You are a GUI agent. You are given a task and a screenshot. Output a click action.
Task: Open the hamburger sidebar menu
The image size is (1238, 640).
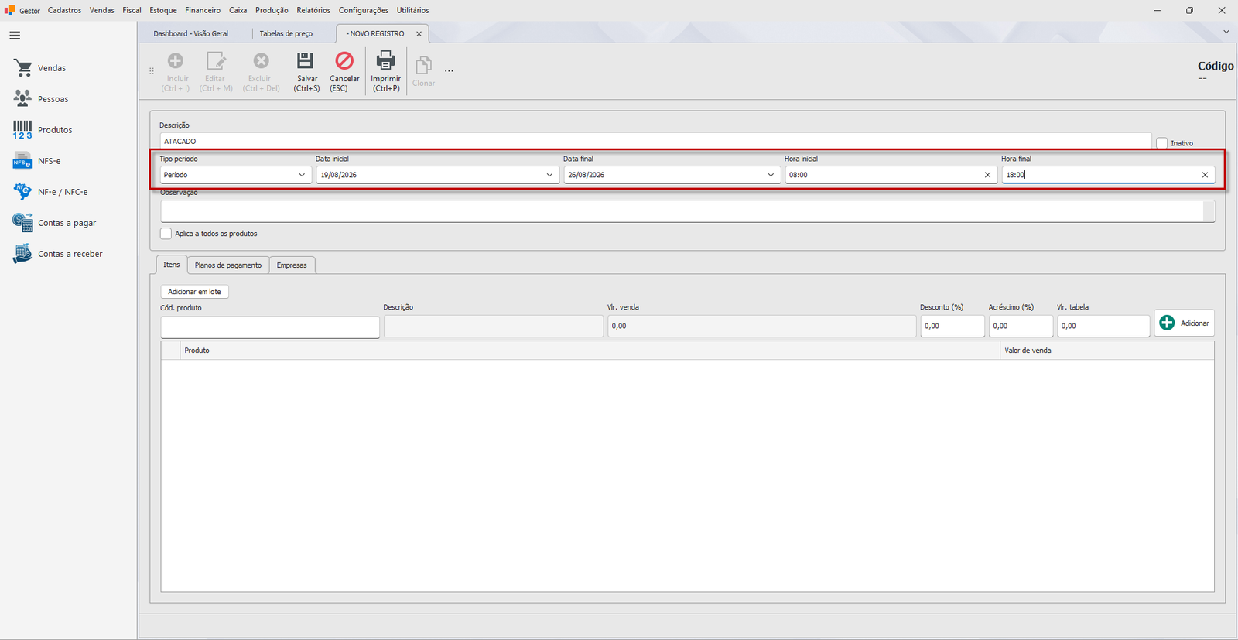(x=15, y=35)
